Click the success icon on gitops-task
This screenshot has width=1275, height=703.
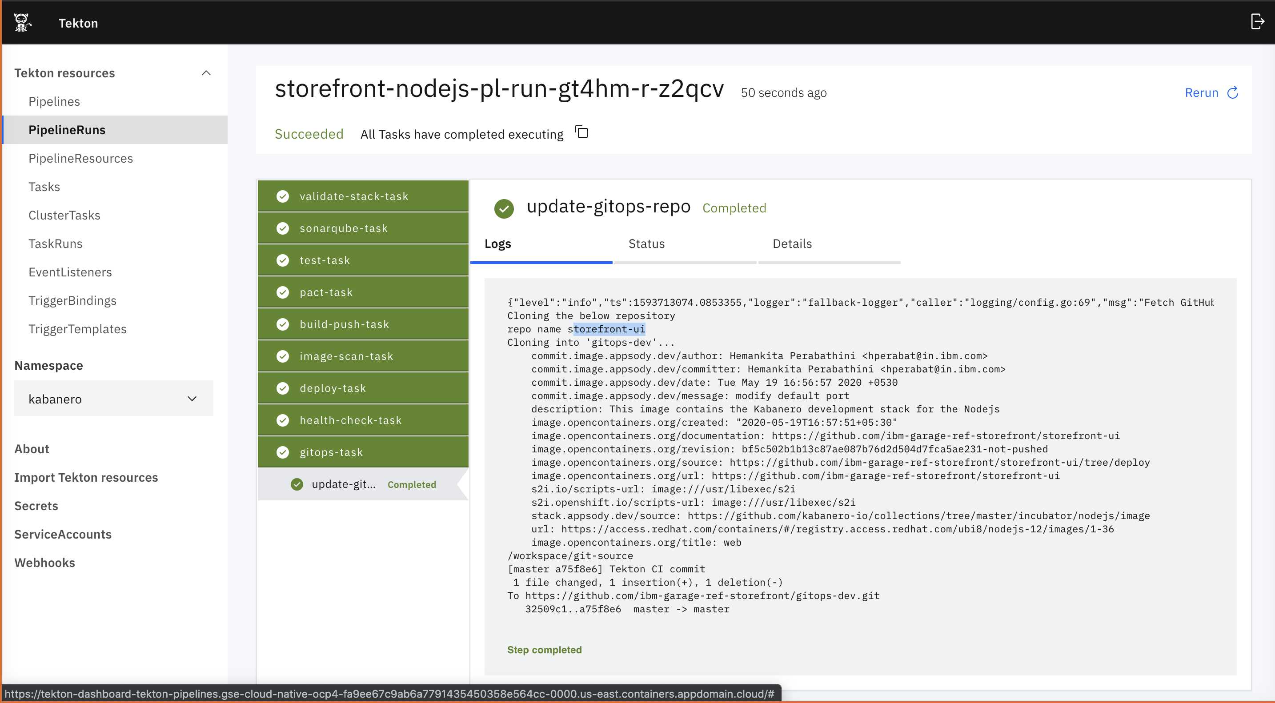[283, 451]
